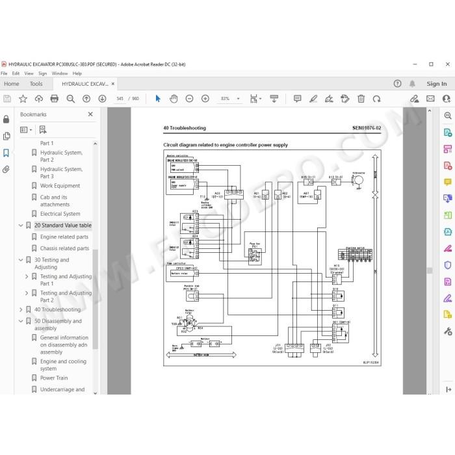Zoom in with plus button
Image resolution: width=455 pixels, height=455 pixels.
pyautogui.click(x=205, y=99)
